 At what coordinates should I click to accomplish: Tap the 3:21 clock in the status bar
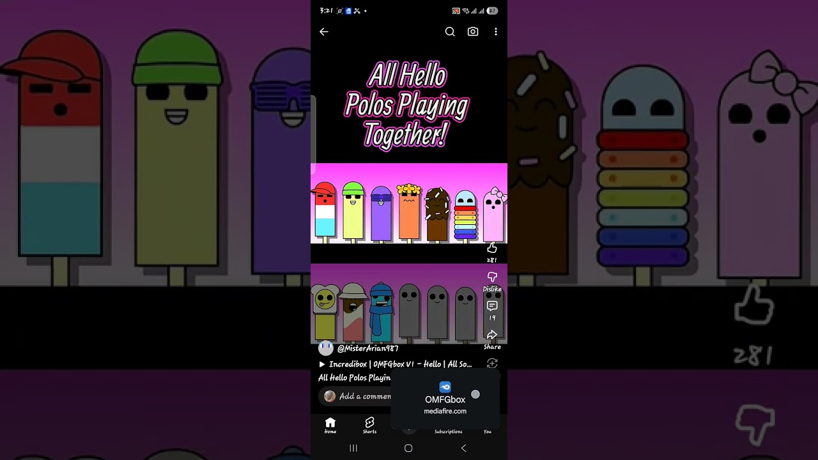[326, 11]
